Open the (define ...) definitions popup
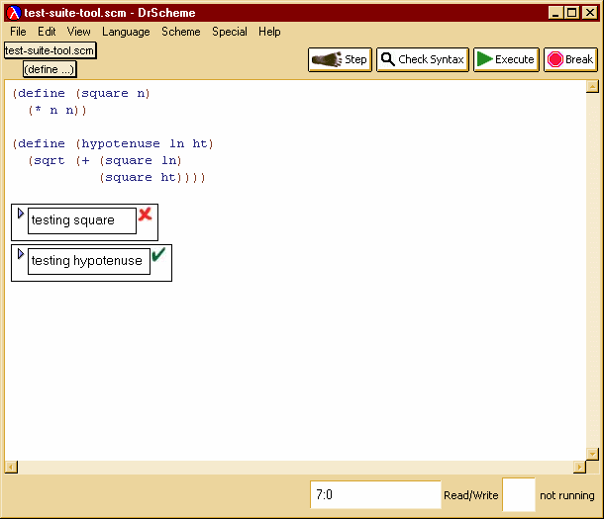604x519 pixels. 50,69
